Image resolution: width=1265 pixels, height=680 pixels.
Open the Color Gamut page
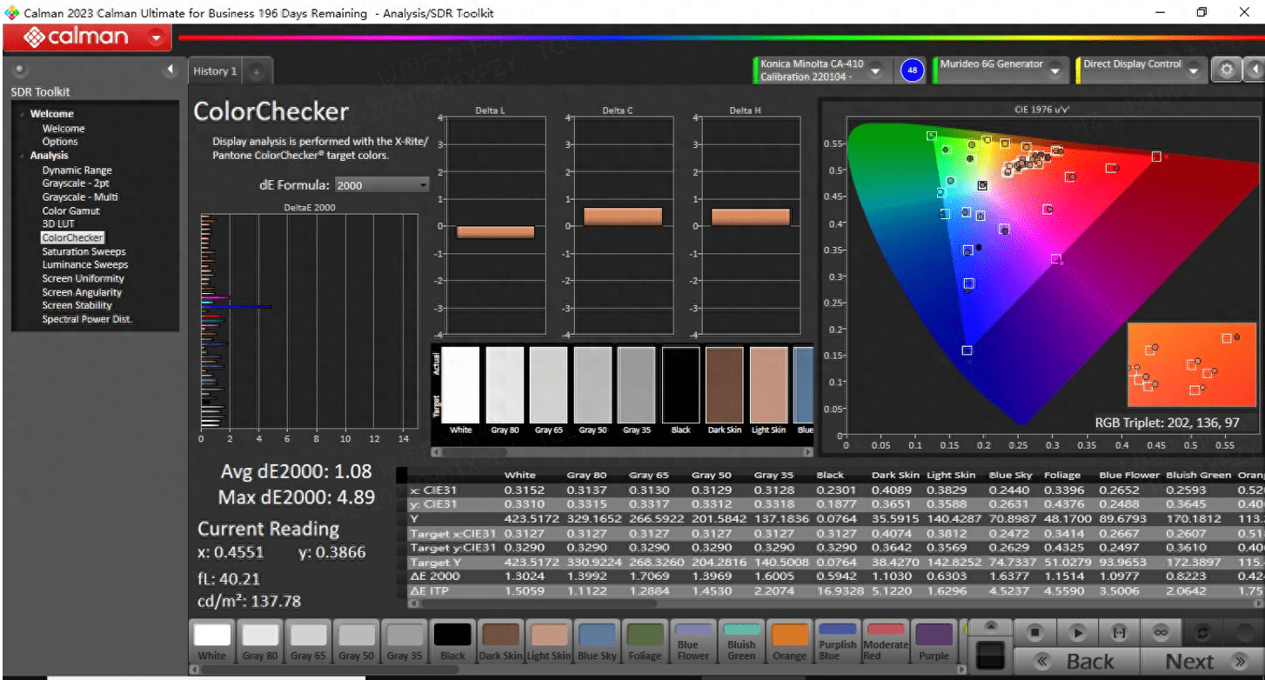click(71, 210)
